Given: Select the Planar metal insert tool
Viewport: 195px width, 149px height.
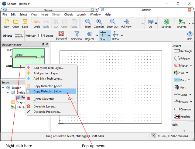Looking at the screenshot, I should click(181, 66).
